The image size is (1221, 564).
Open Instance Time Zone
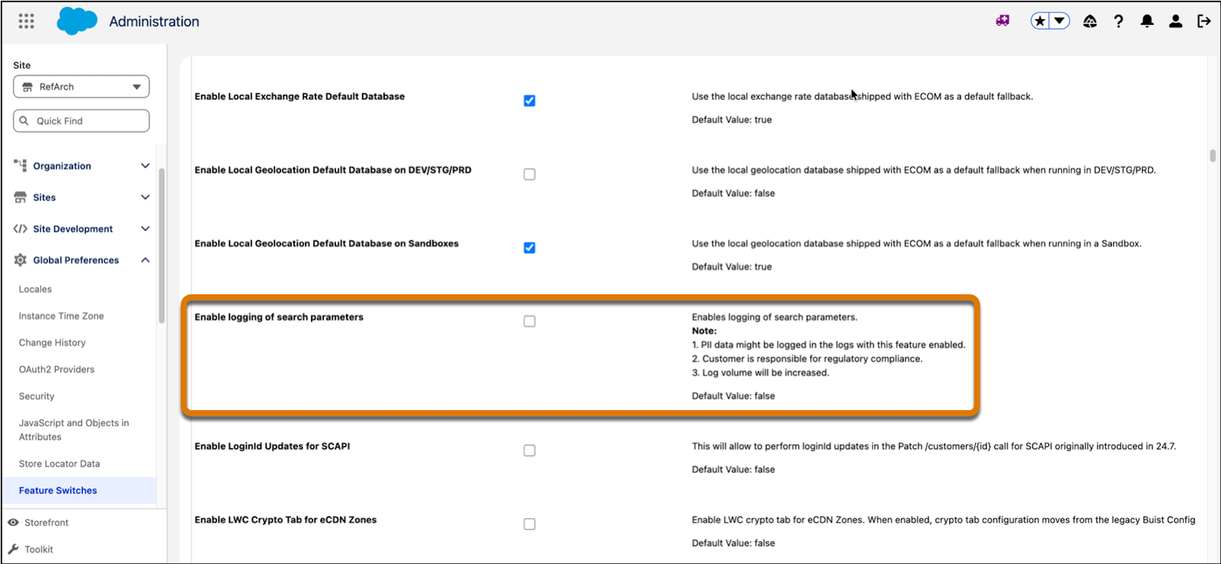tap(61, 315)
